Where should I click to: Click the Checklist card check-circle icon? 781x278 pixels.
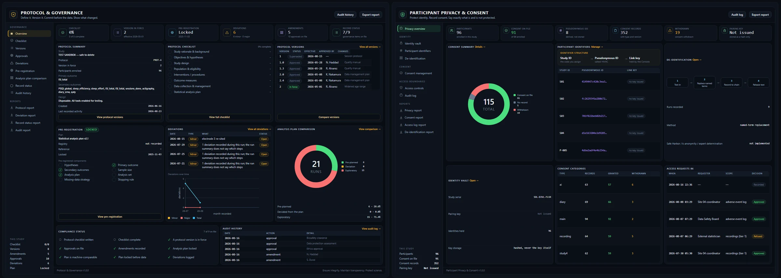63,32
